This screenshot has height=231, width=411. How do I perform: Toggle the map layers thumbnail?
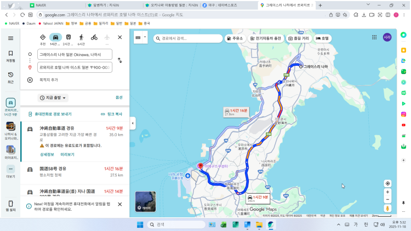point(145,201)
